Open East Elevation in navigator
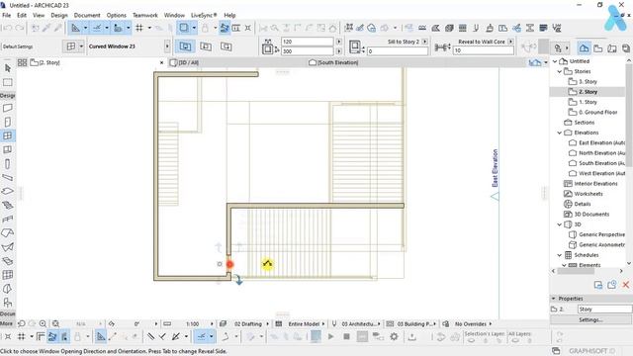633x356 pixels. pyautogui.click(x=602, y=142)
